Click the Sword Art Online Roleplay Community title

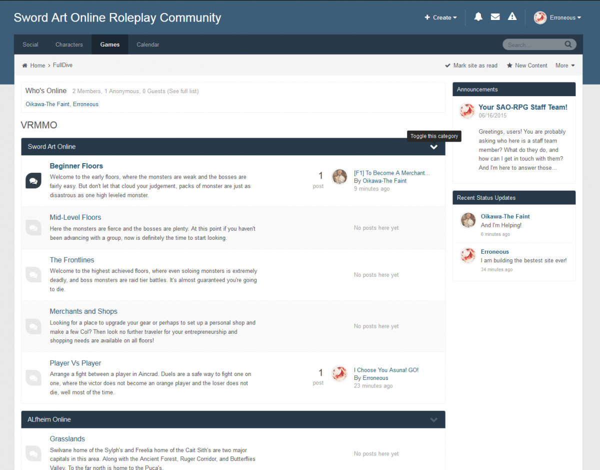pyautogui.click(x=117, y=18)
